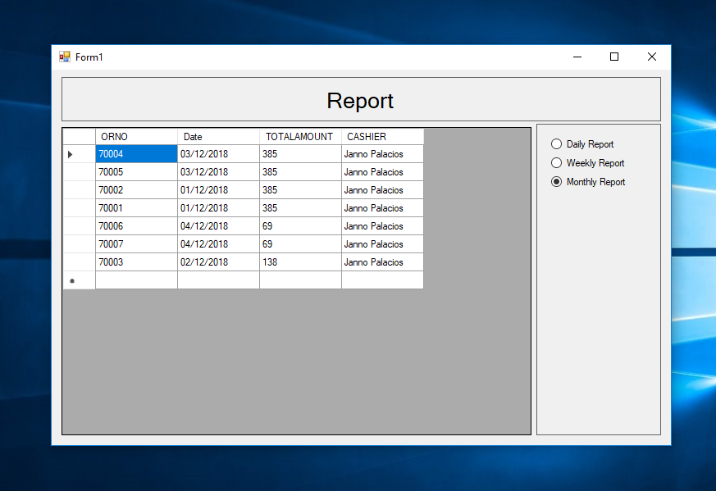This screenshot has height=491, width=716.
Task: Sort by the Date column header
Action: (x=219, y=137)
